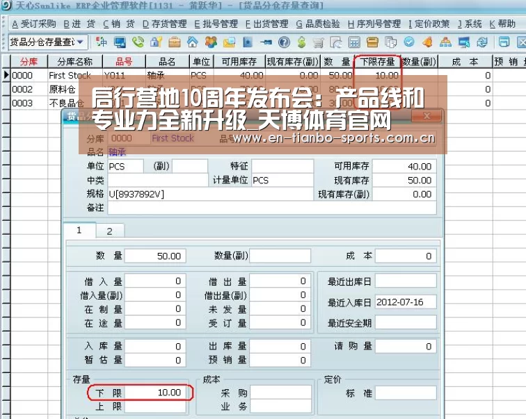Viewport: 526px width, 419px height.
Task: Open the D 存货管理 menu
Action: 164,24
